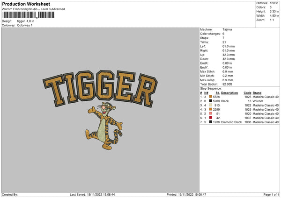Click the 'N#' column header

tap(206, 93)
